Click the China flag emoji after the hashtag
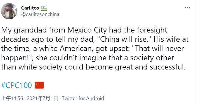This screenshot has width=198, height=104. pos(39,85)
